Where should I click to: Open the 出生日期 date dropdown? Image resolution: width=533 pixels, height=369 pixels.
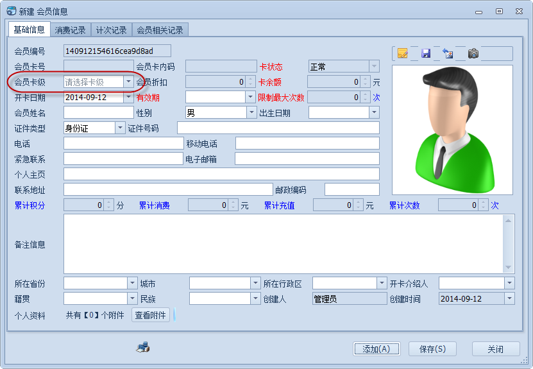(374, 112)
